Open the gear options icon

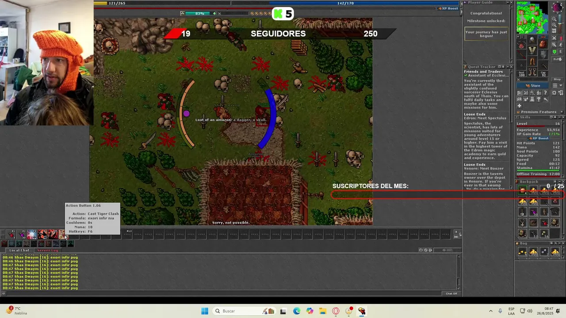point(554,93)
